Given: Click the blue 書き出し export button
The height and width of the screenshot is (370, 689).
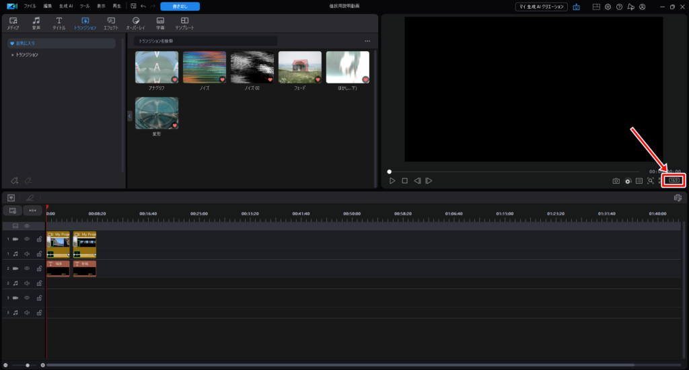Looking at the screenshot, I should (x=180, y=6).
